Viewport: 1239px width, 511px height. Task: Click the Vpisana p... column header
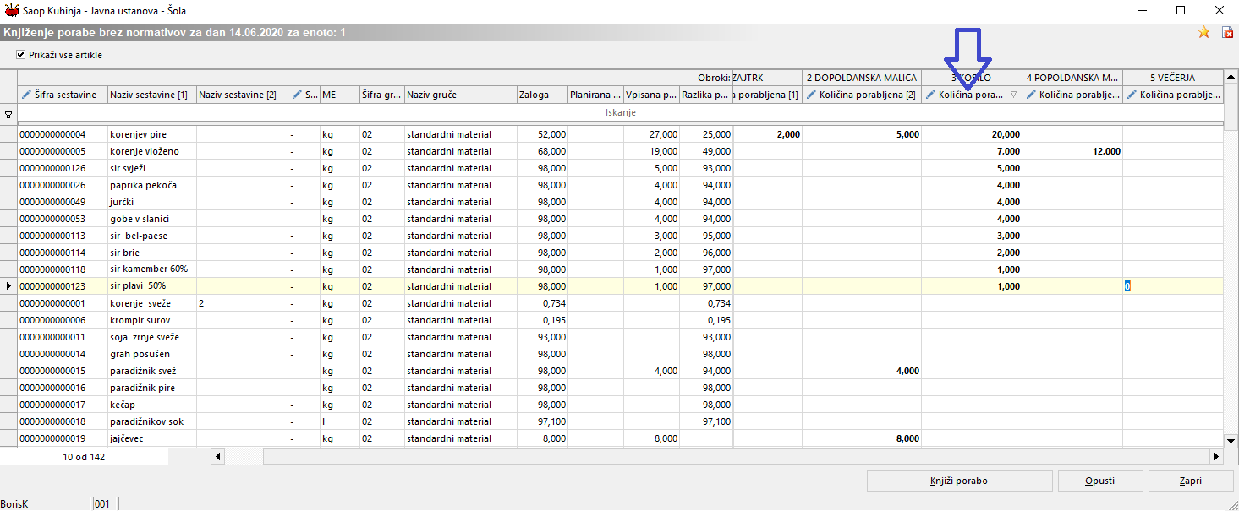(652, 95)
